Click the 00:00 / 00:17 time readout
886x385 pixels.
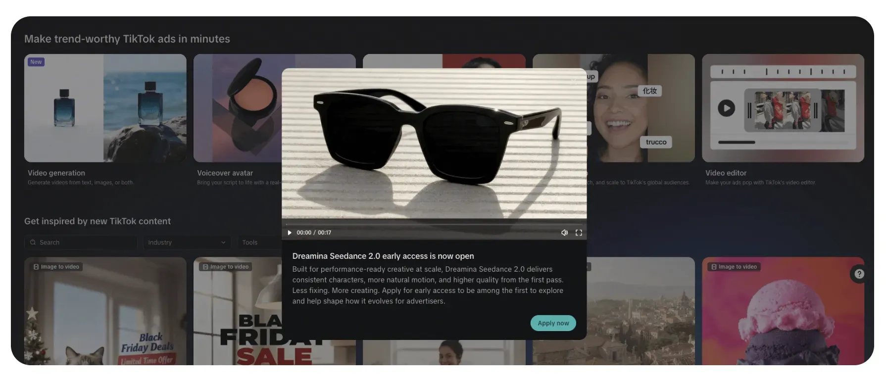click(x=314, y=233)
